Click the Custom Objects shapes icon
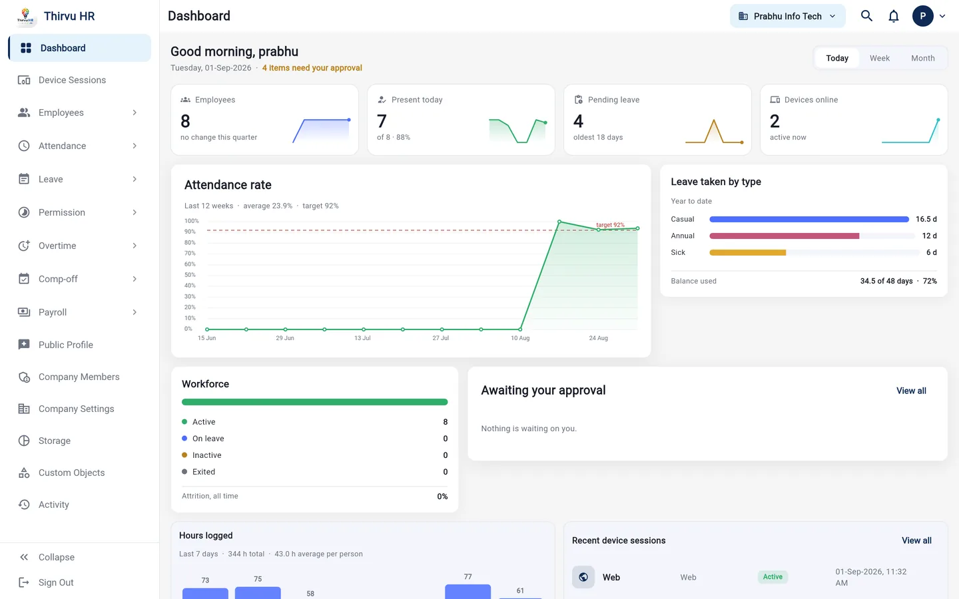The height and width of the screenshot is (599, 959). (x=24, y=473)
